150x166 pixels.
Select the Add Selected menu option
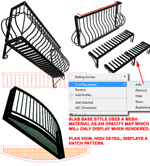(x=84, y=102)
